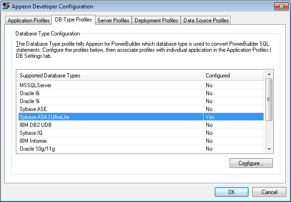Go to the Deployment Profiles tab
The image size is (291, 202).
156,21
